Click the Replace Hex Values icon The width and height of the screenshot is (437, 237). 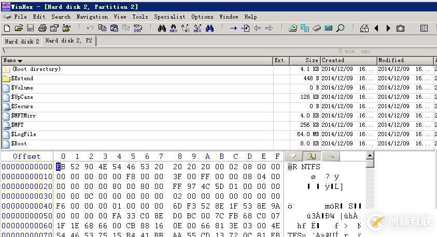[198, 28]
